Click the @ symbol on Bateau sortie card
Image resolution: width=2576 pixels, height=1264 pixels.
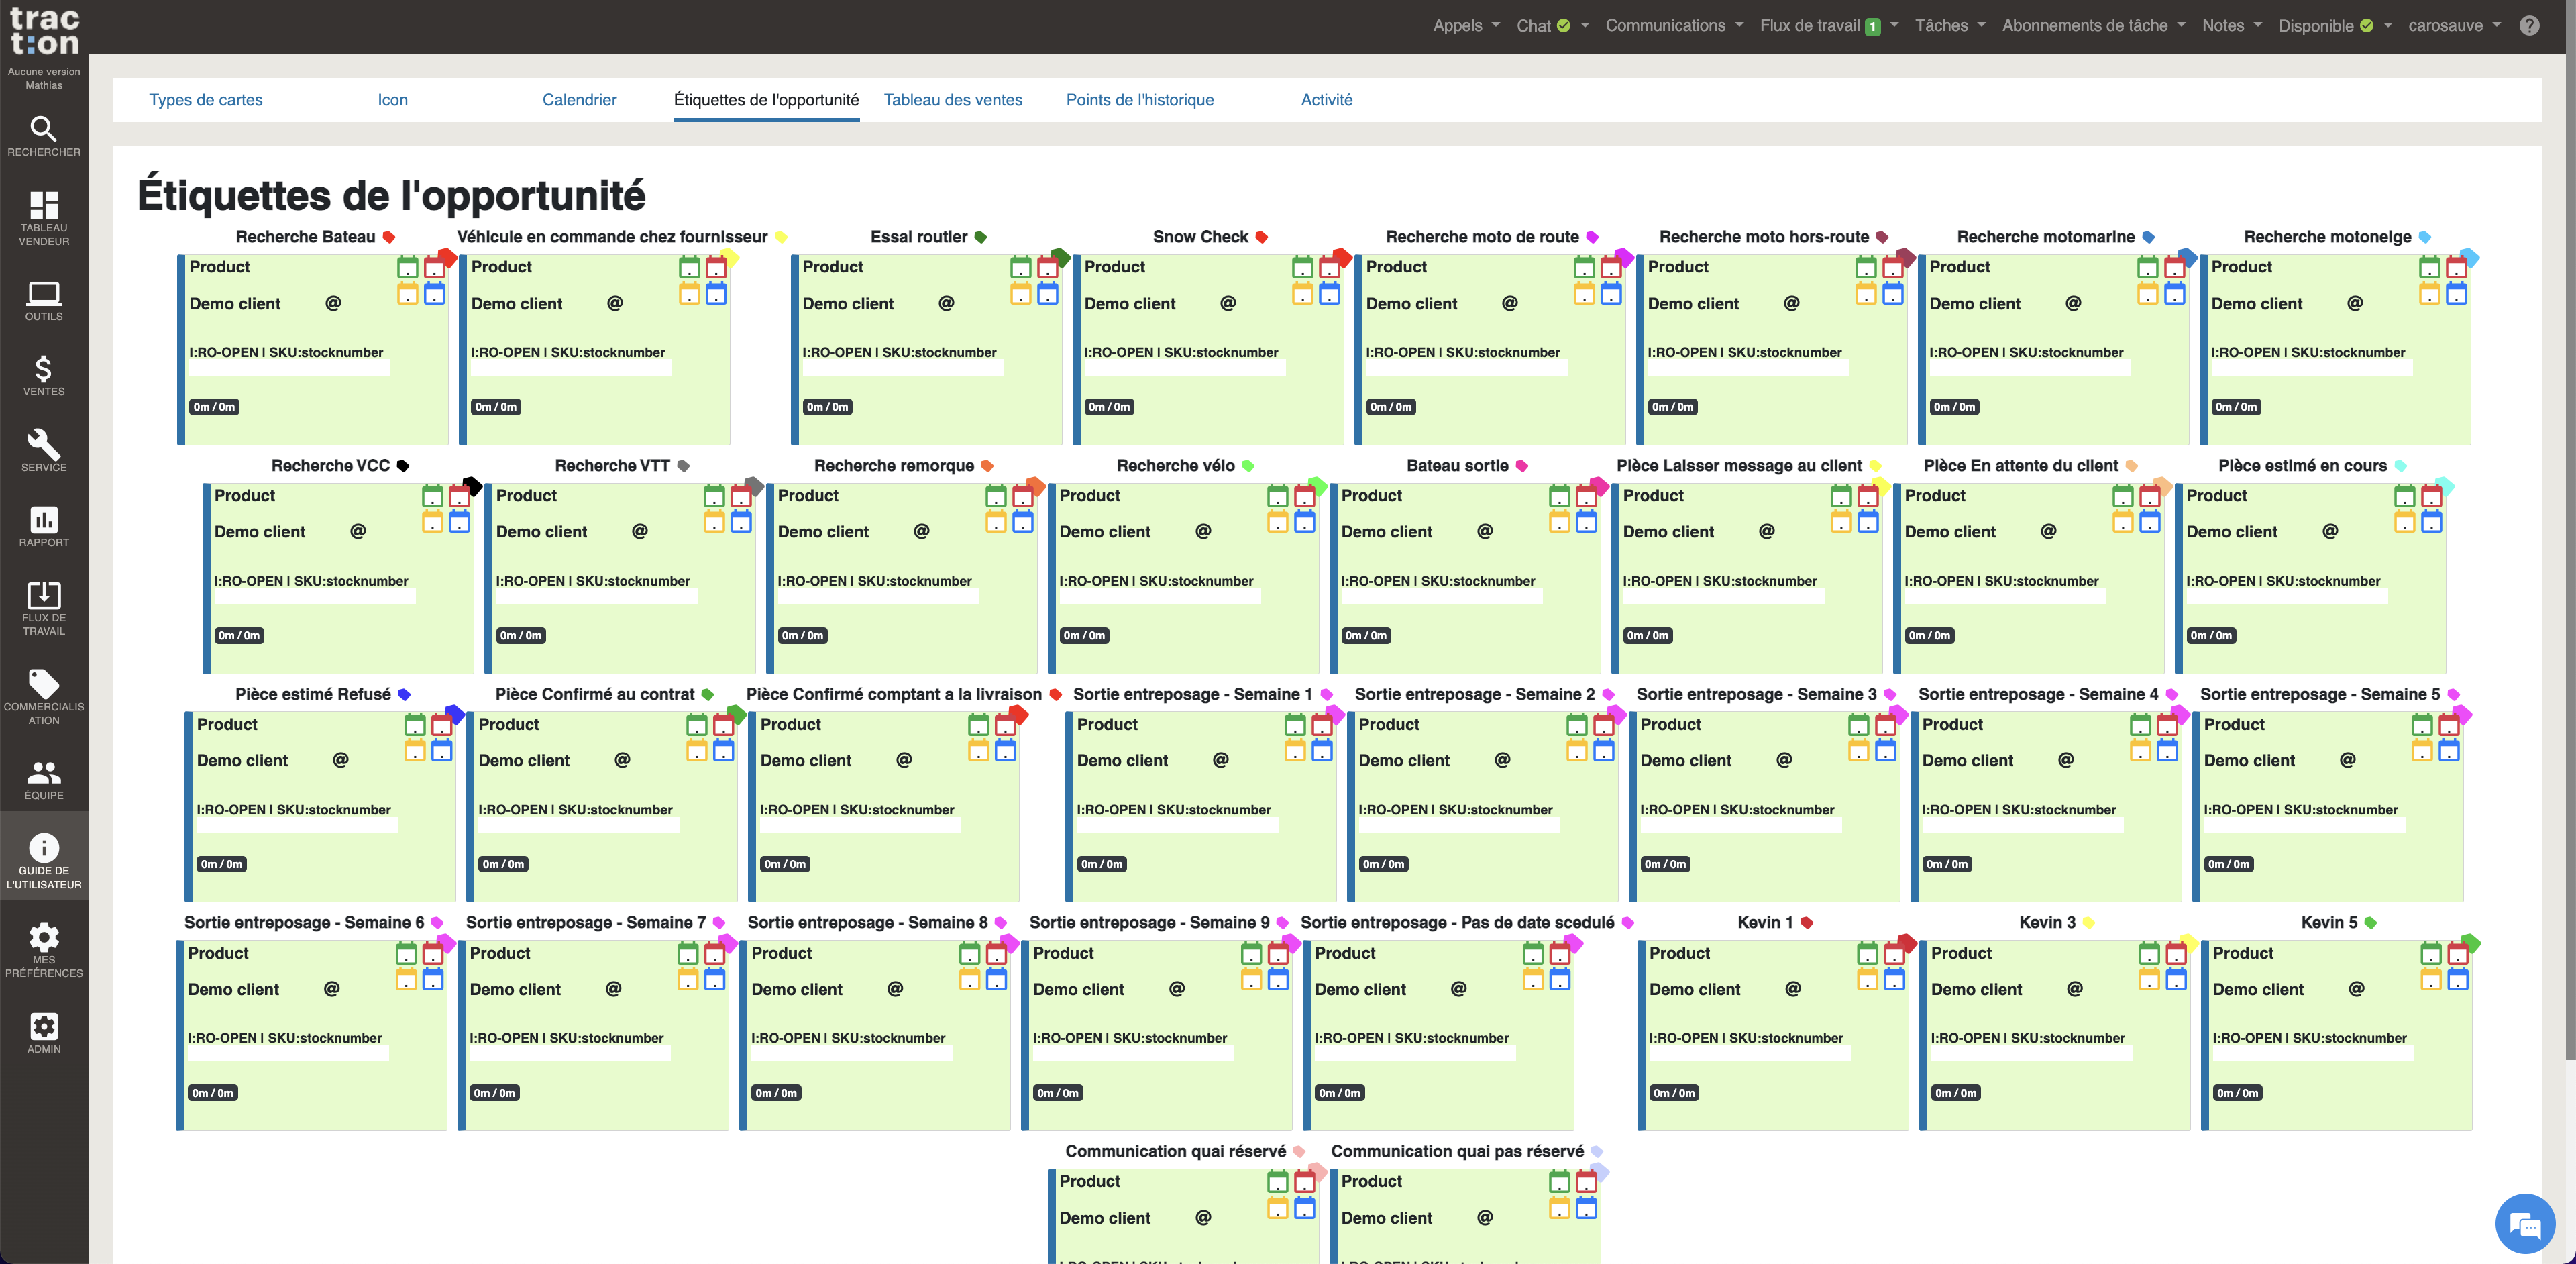point(1485,531)
